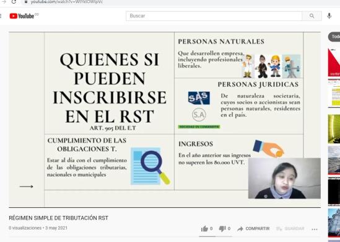Reload the page in browser
This screenshot has height=242, width=340.
[x=14, y=2]
